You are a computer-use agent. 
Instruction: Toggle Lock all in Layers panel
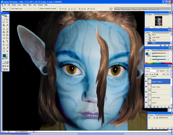[x=157, y=74]
